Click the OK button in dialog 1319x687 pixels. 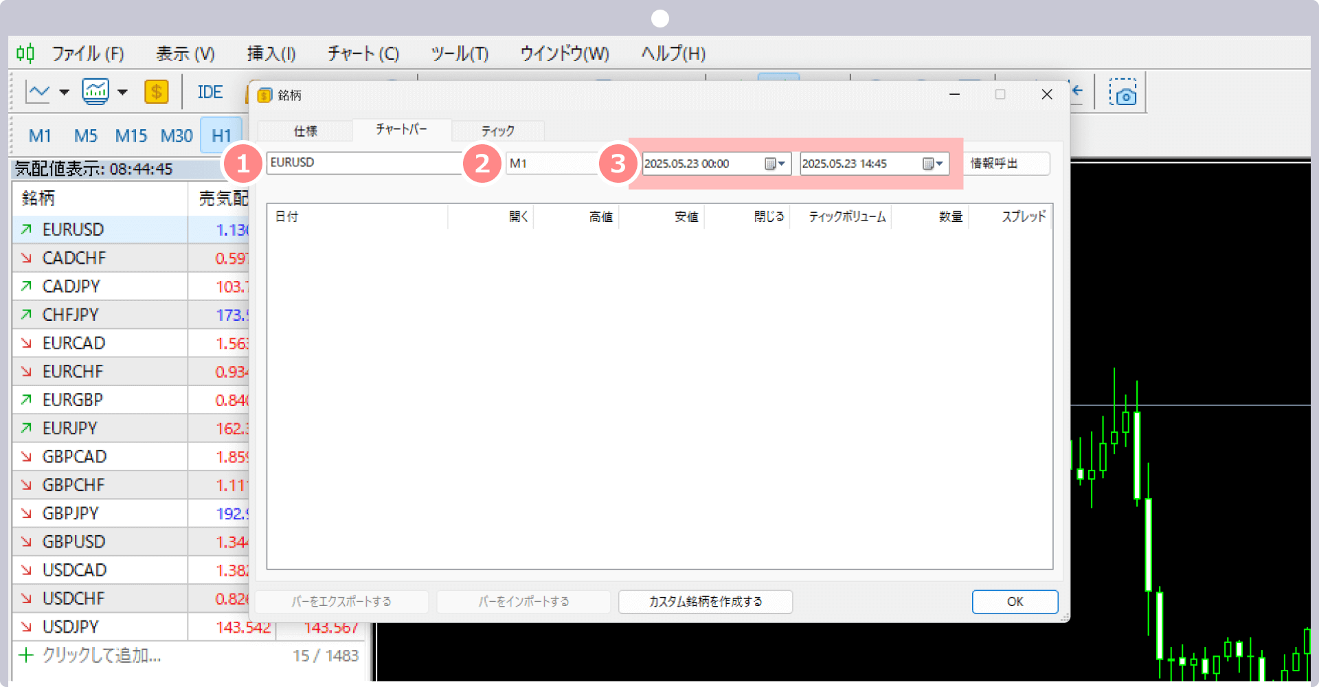pyautogui.click(x=1015, y=602)
